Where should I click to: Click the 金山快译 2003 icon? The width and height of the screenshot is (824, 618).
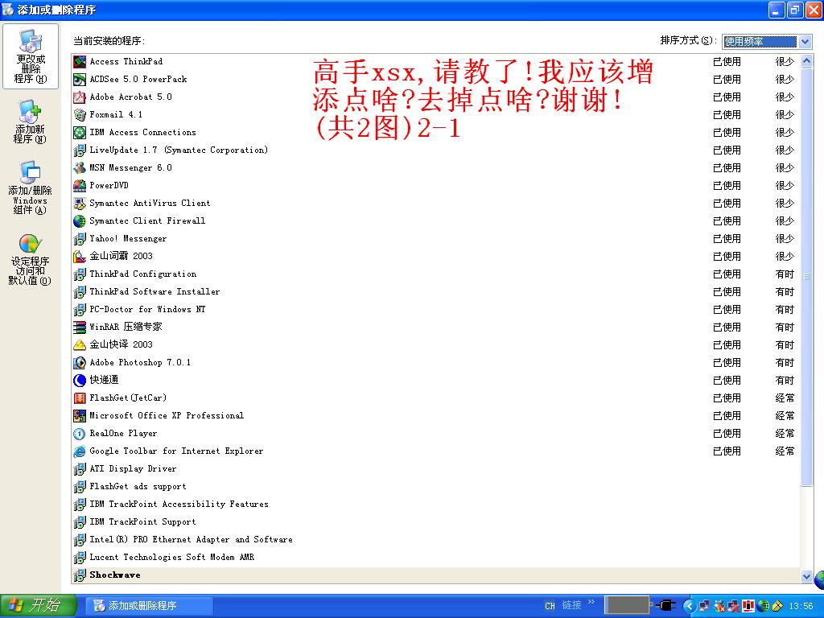point(80,344)
